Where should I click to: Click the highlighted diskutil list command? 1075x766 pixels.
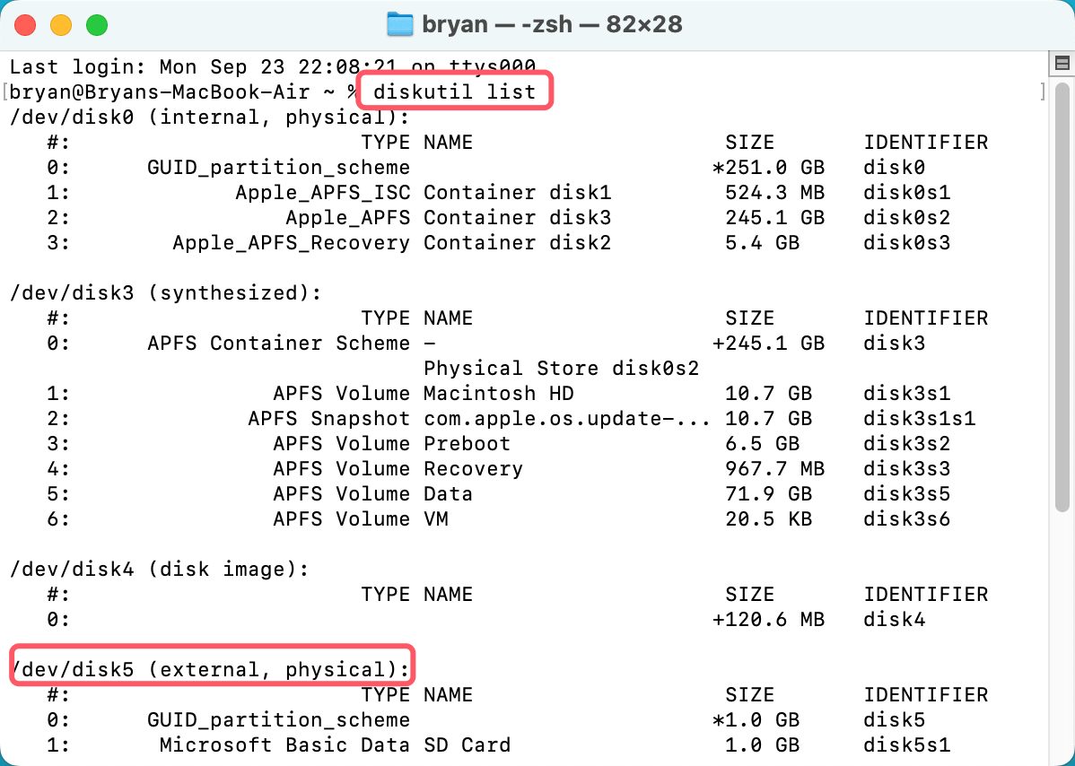(454, 91)
